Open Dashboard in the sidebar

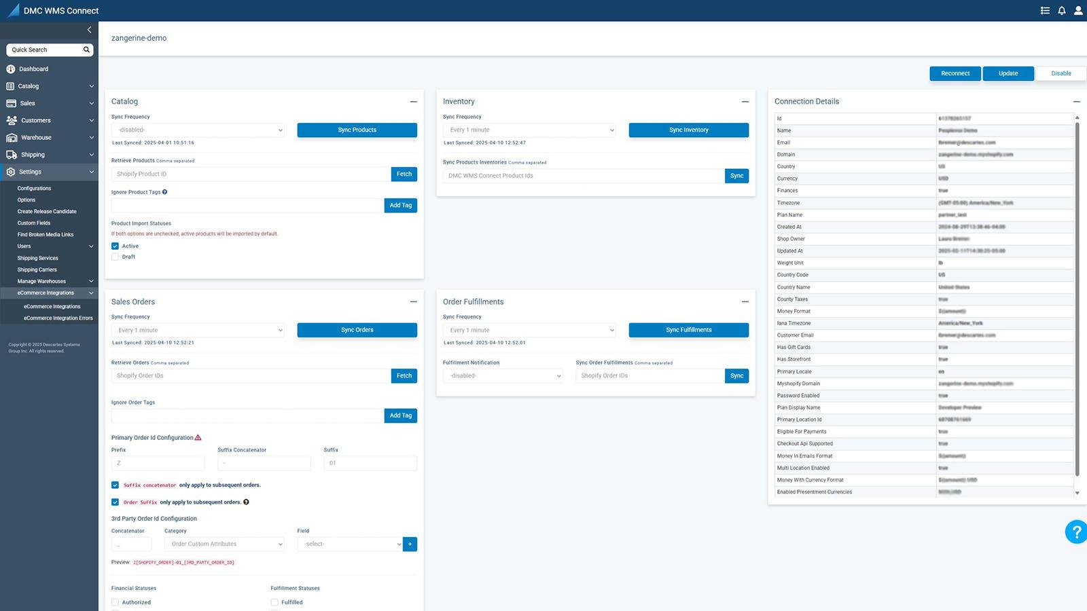point(33,69)
